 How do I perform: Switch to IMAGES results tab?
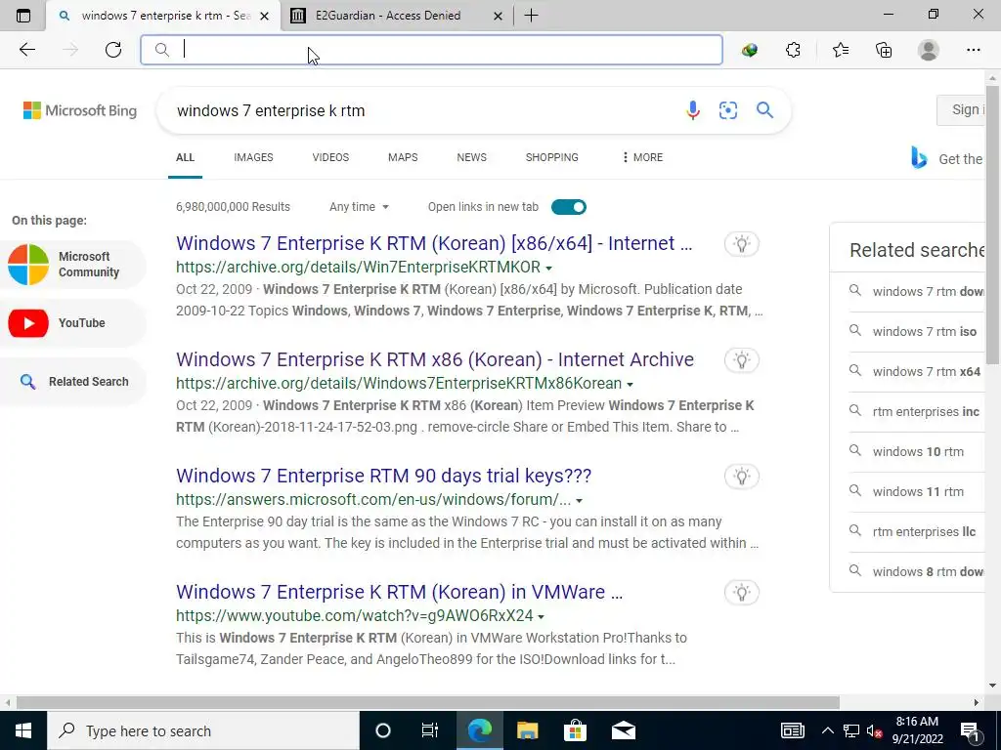pyautogui.click(x=253, y=157)
